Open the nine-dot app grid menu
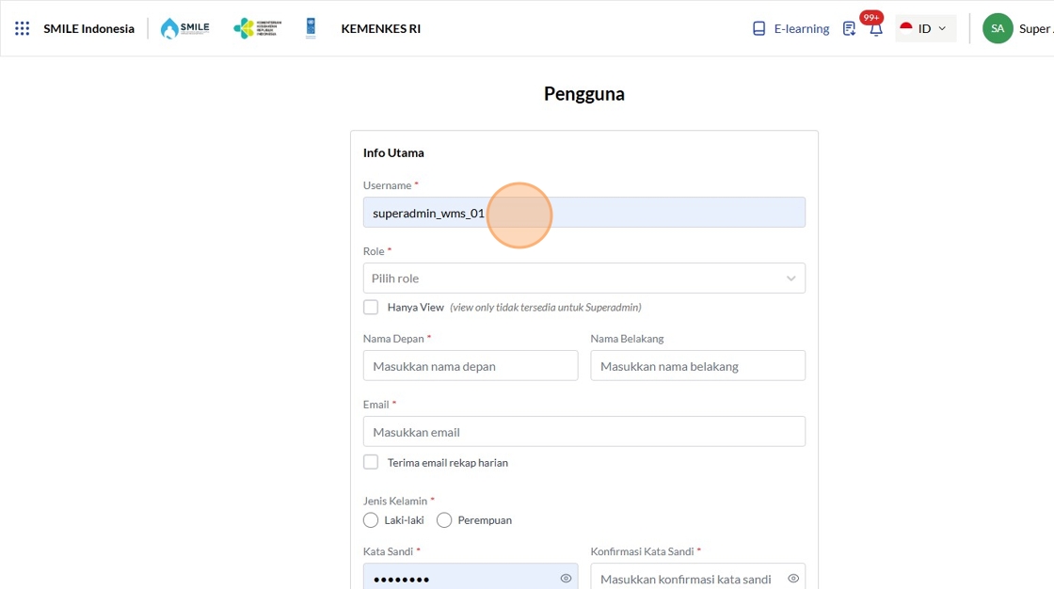 (x=23, y=28)
